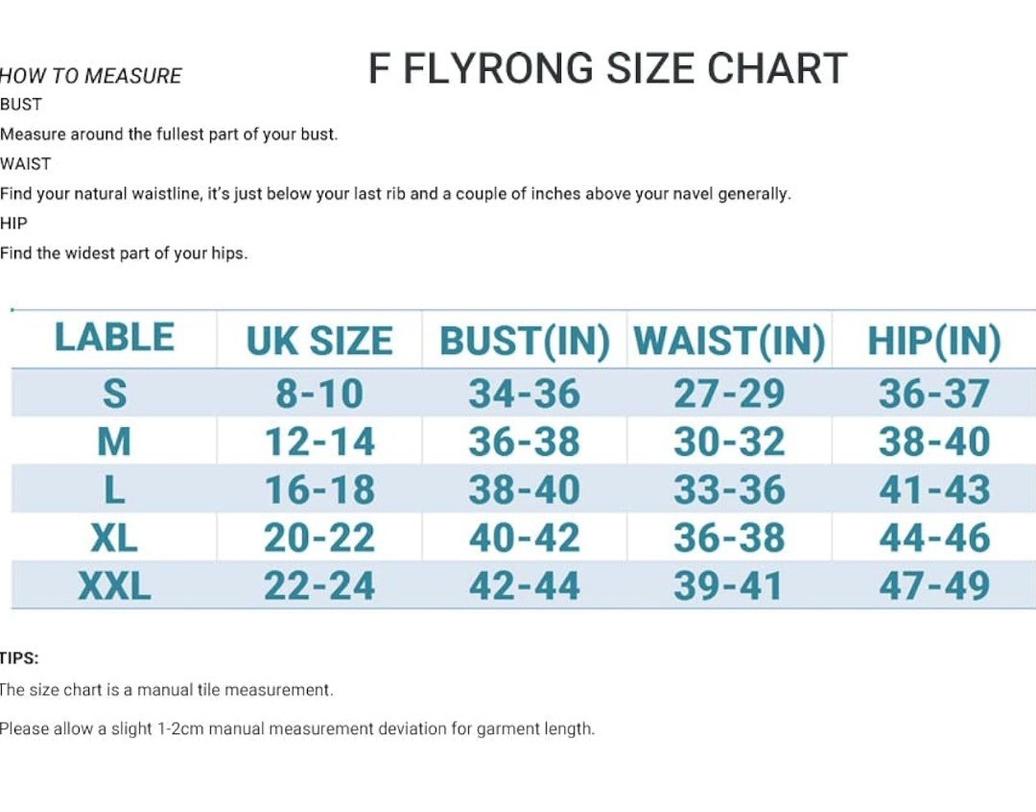Click the 1-2cm measurement deviation note
The image size is (1036, 812).
pos(297,729)
